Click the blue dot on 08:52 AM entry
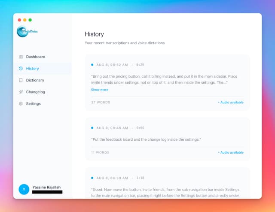This screenshot has height=212, width=275. [x=92, y=65]
